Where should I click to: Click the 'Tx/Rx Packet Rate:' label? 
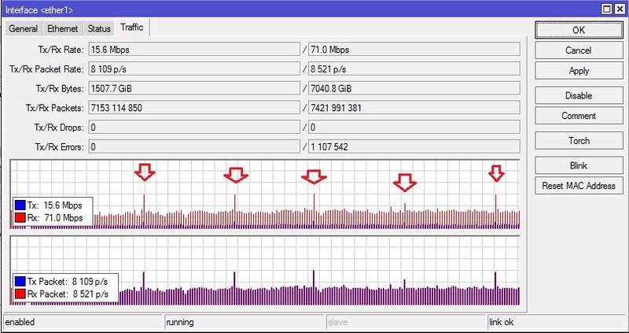(47, 69)
